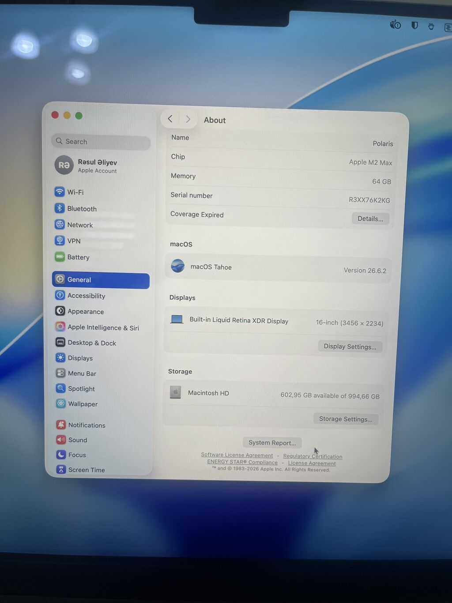This screenshot has height=603, width=452.
Task: Click the name value Polaris
Action: (x=383, y=144)
